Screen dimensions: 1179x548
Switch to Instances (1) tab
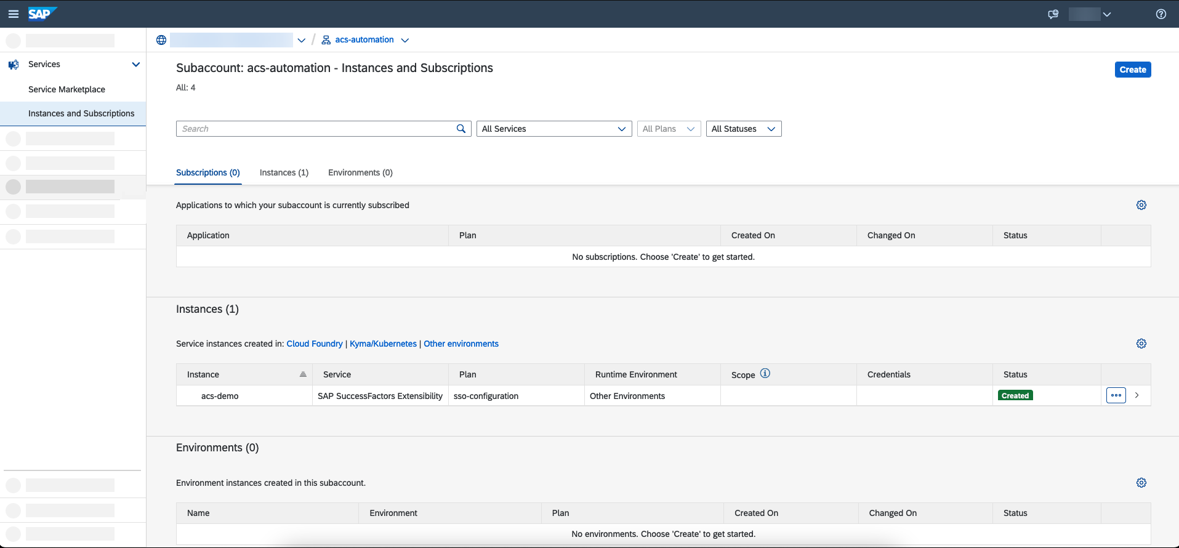[x=284, y=172]
